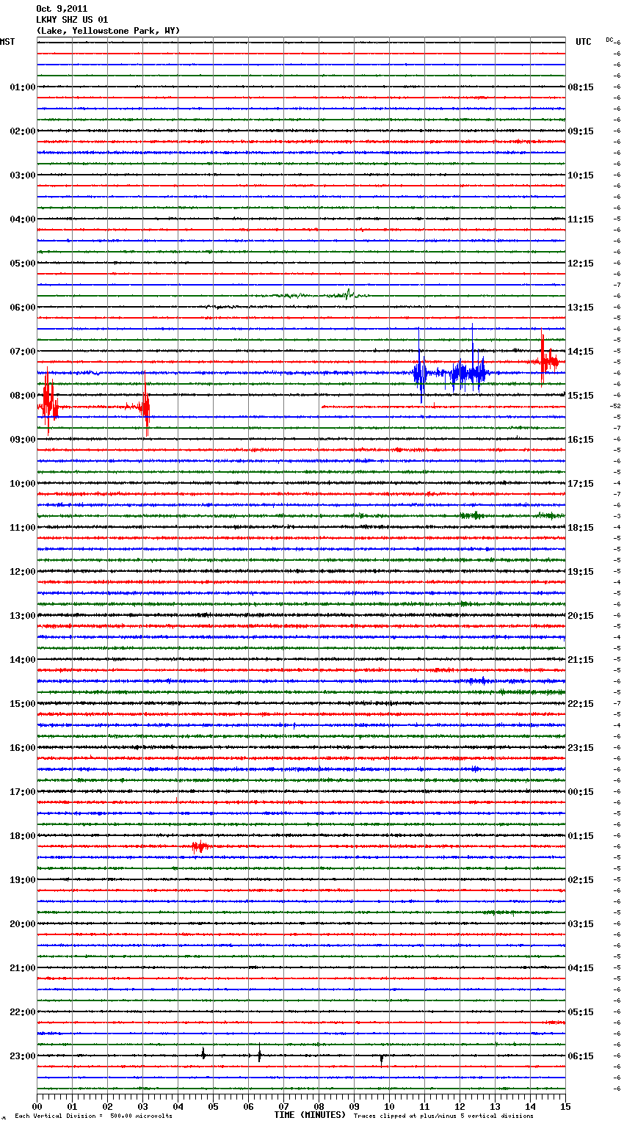Click the "(Lake, Yellowstone Park, WY)" location label
The height and width of the screenshot is (1126, 624).
(x=108, y=31)
